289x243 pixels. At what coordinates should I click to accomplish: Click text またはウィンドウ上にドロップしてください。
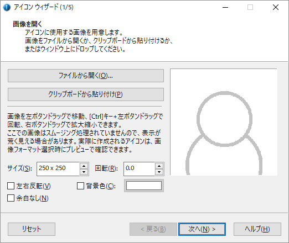75,49
